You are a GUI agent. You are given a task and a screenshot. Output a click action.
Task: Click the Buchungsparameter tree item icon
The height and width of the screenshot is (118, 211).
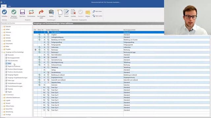click(6, 58)
